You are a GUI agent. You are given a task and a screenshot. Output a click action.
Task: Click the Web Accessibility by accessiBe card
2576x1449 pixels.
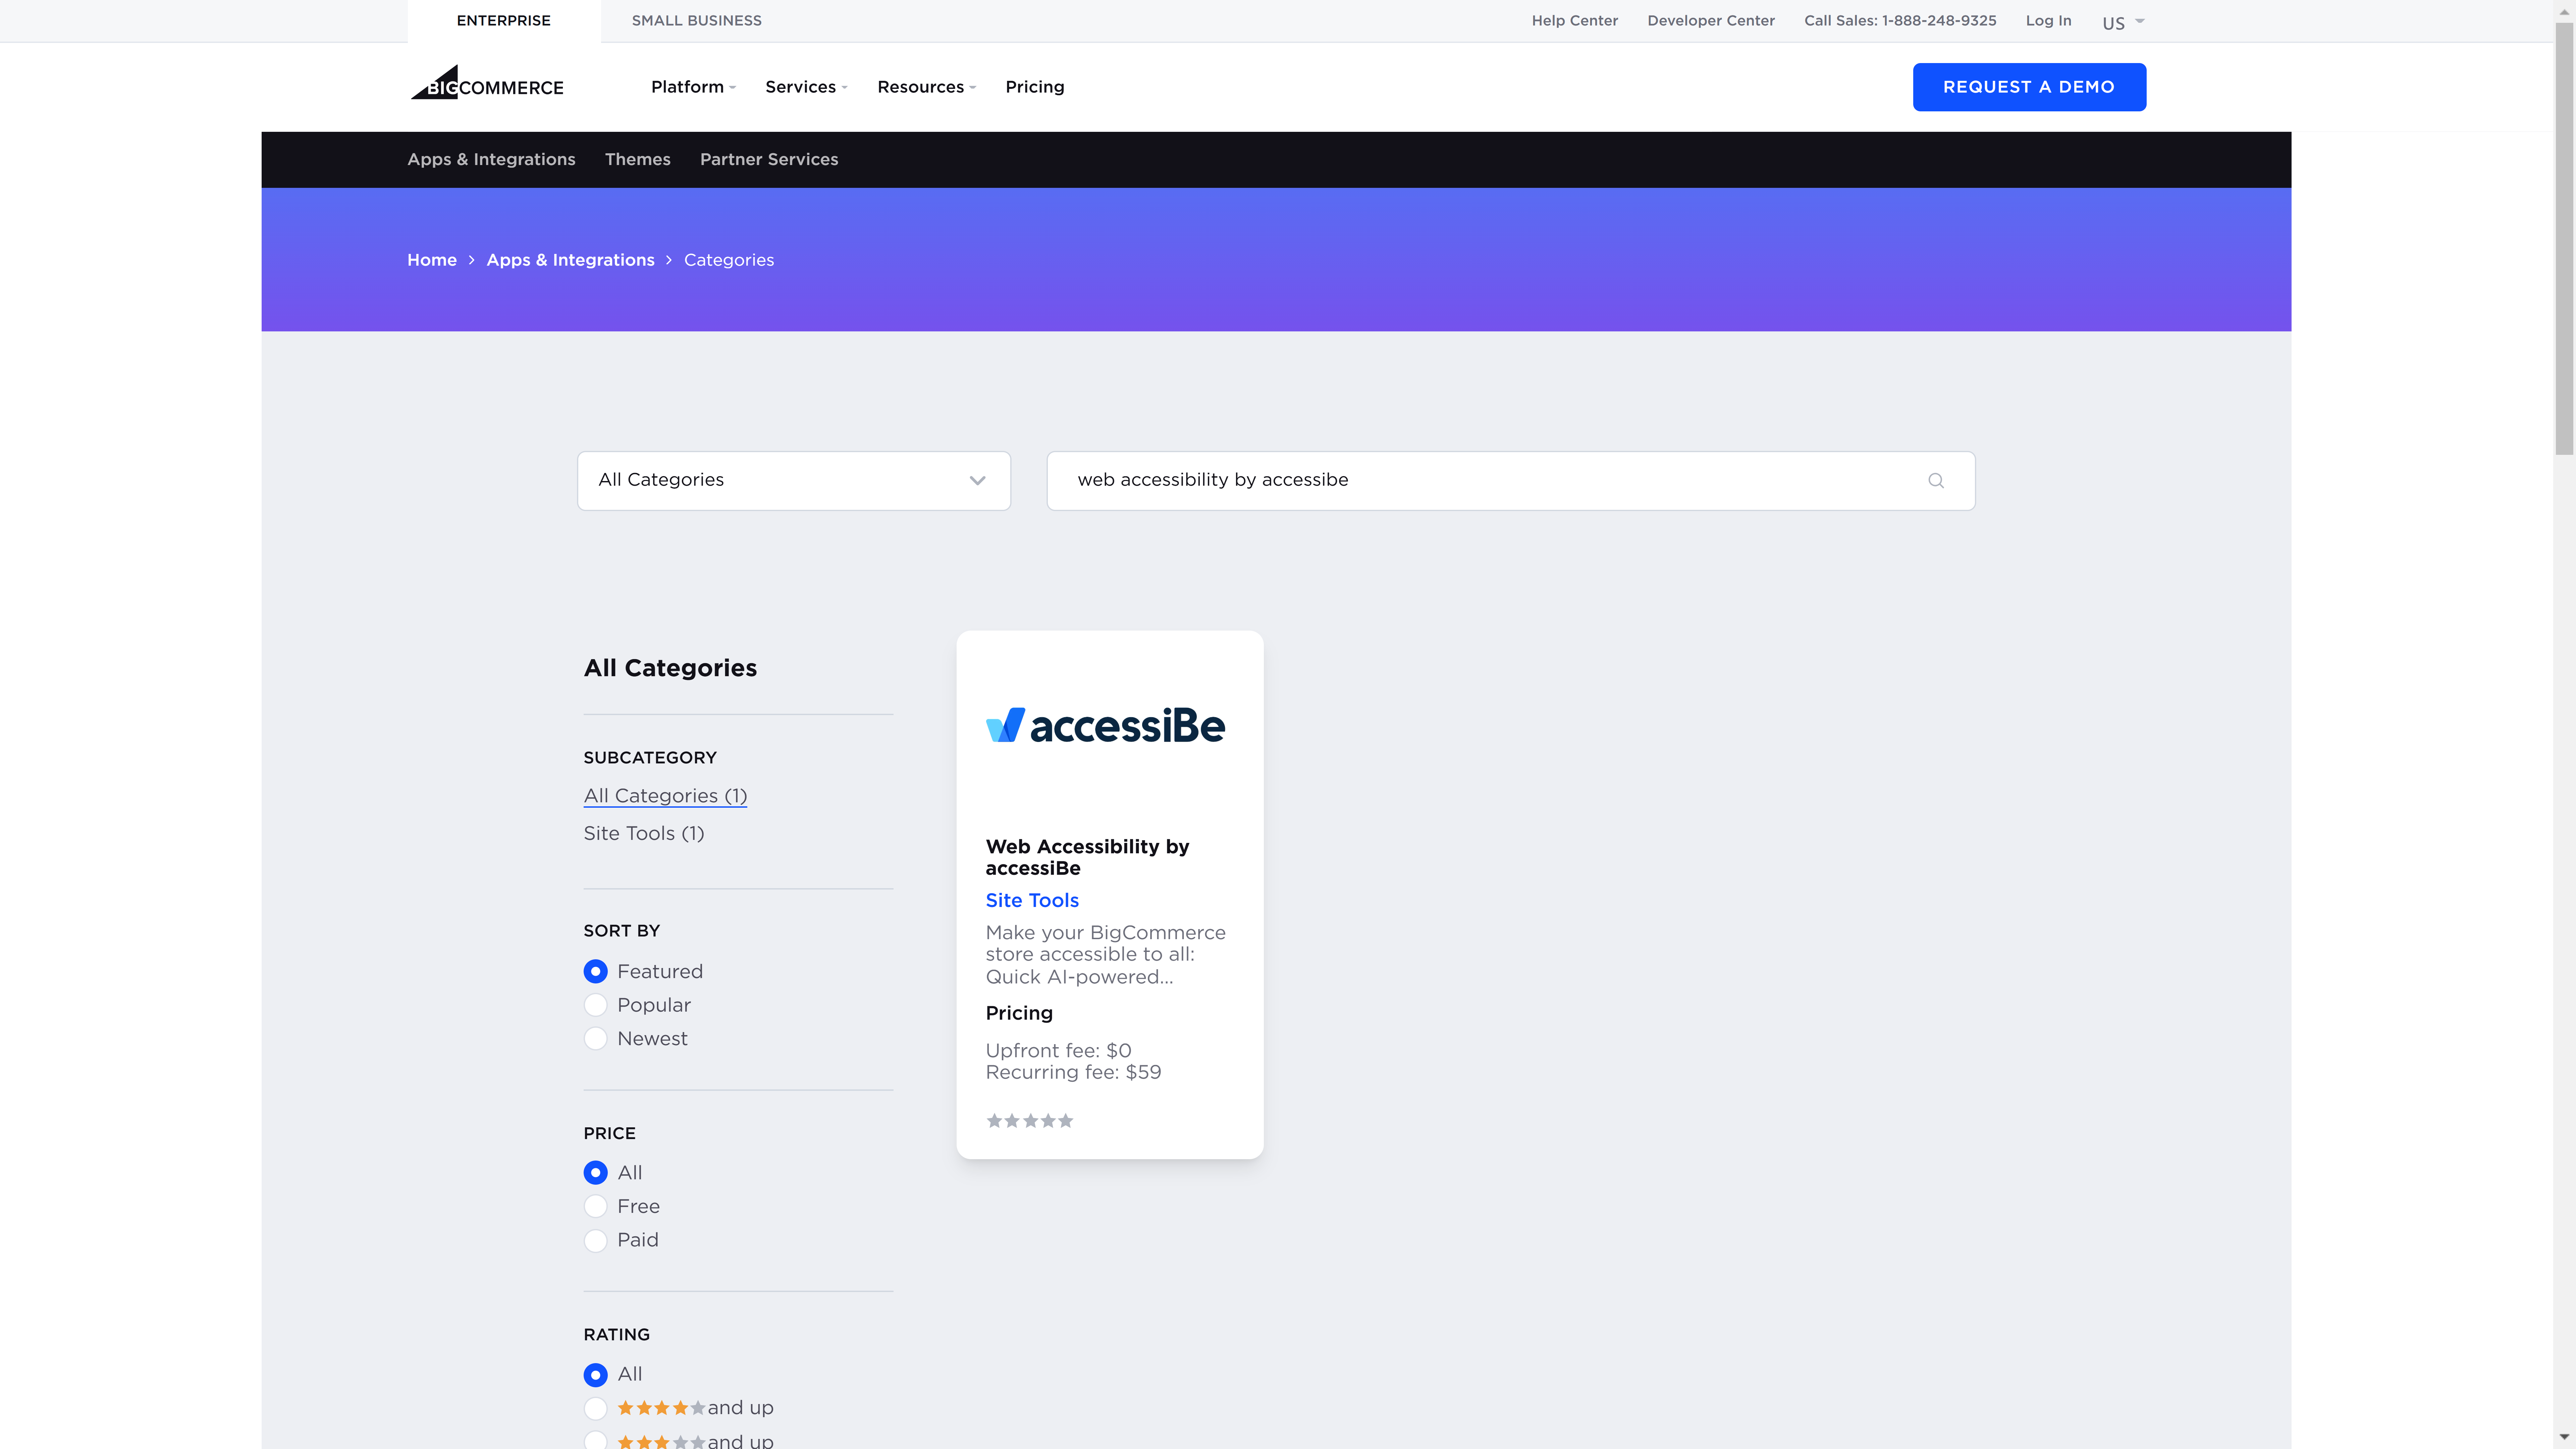[1109, 894]
